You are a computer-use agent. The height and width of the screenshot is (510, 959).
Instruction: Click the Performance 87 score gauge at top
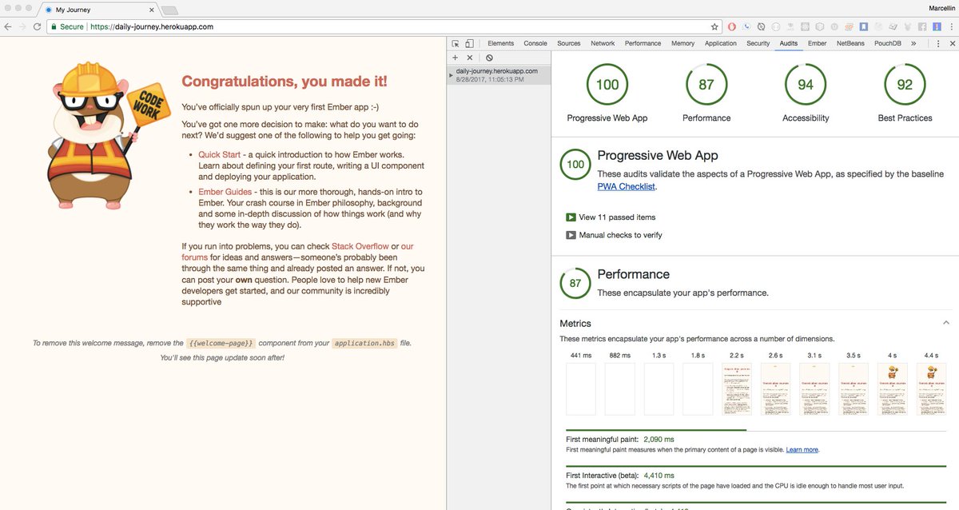pos(706,85)
